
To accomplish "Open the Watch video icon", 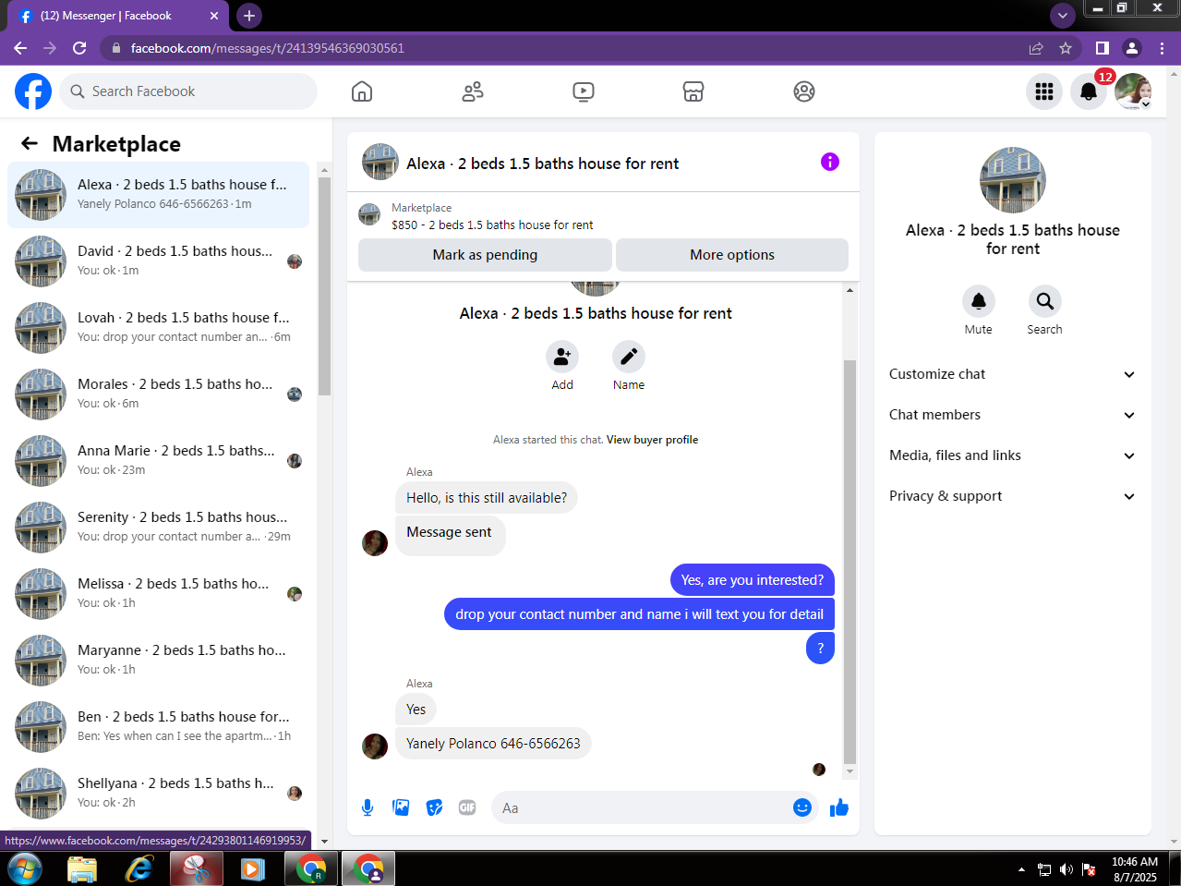I will [584, 91].
